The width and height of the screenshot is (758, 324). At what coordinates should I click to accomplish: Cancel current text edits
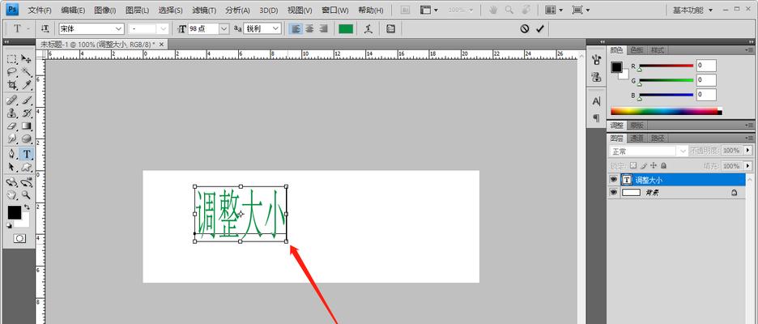pos(525,29)
